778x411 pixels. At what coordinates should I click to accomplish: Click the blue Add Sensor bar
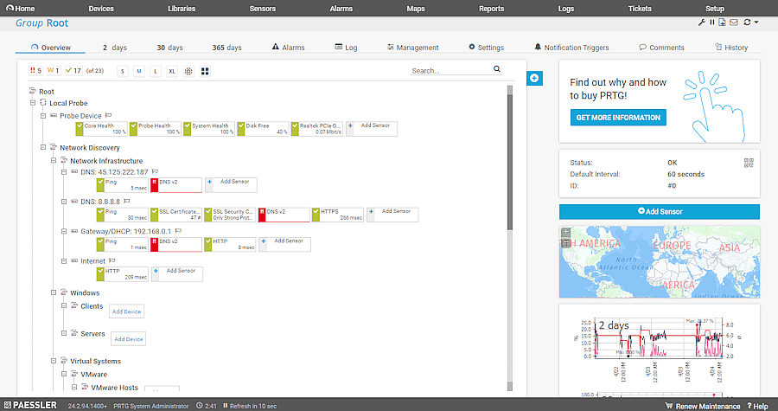660,211
